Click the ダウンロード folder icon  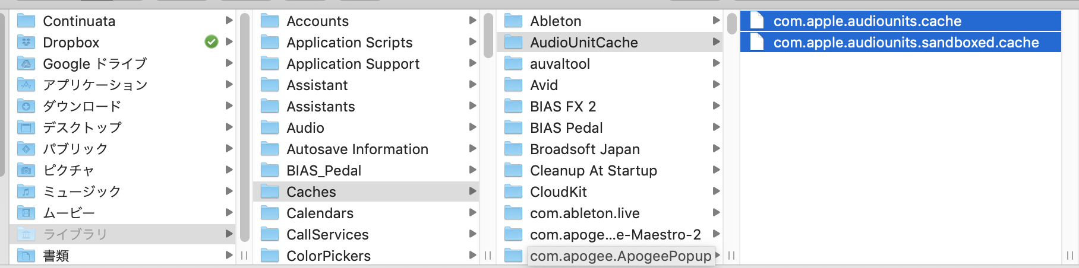pyautogui.click(x=26, y=106)
